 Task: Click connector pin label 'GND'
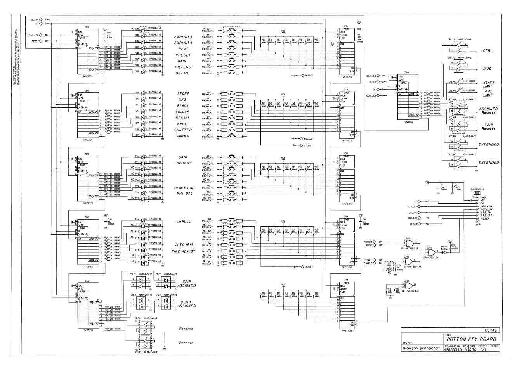click(x=483, y=197)
